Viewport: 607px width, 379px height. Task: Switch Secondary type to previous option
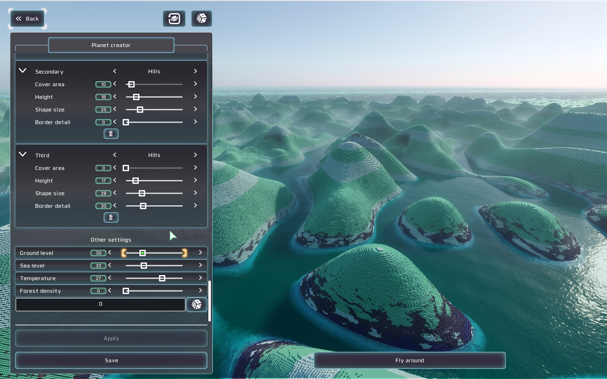coord(115,71)
